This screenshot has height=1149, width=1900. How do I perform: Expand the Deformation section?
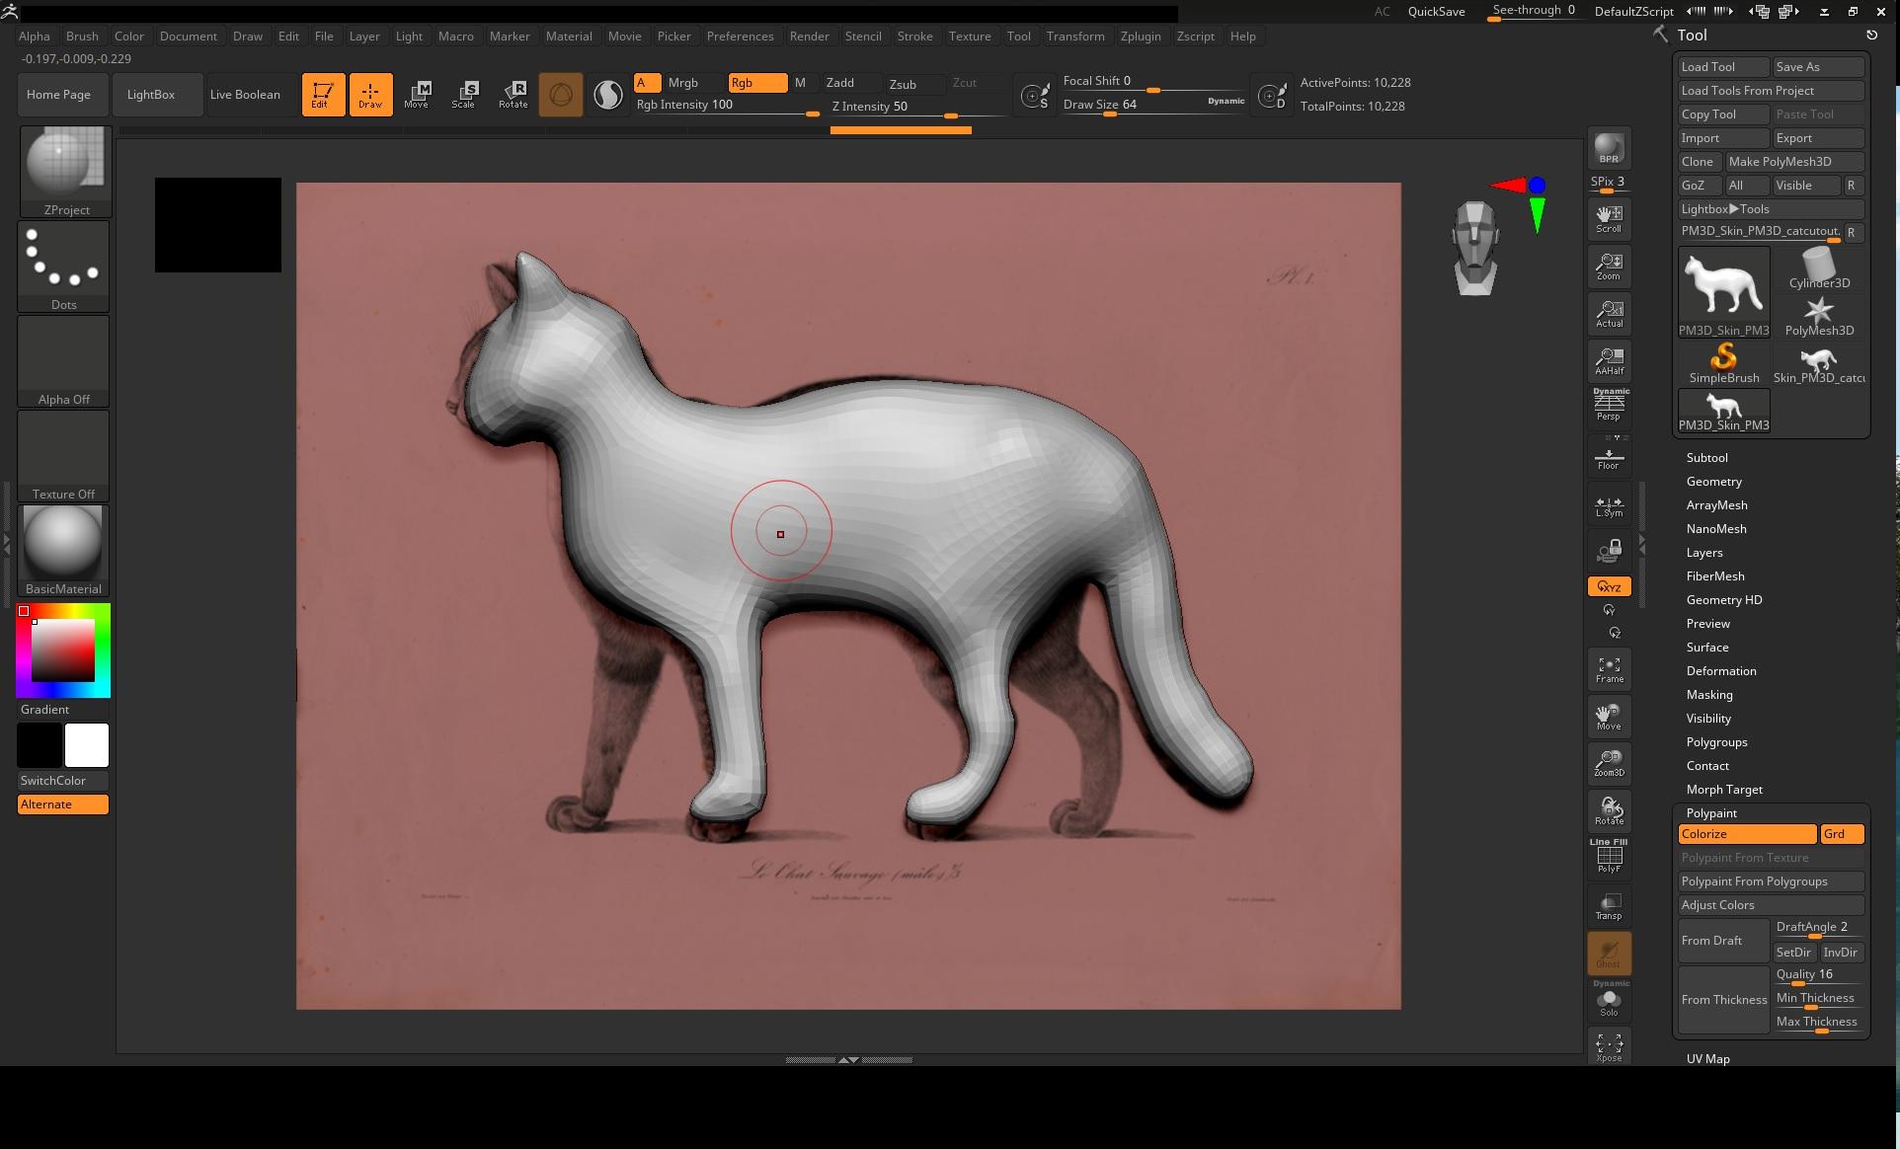point(1720,671)
